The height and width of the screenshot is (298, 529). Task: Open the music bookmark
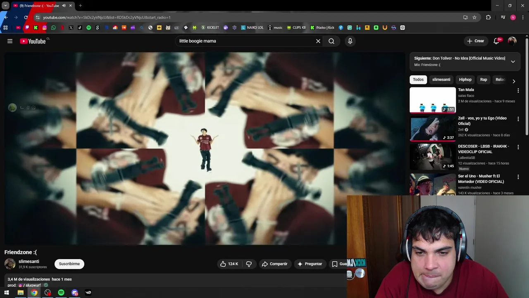click(x=275, y=28)
